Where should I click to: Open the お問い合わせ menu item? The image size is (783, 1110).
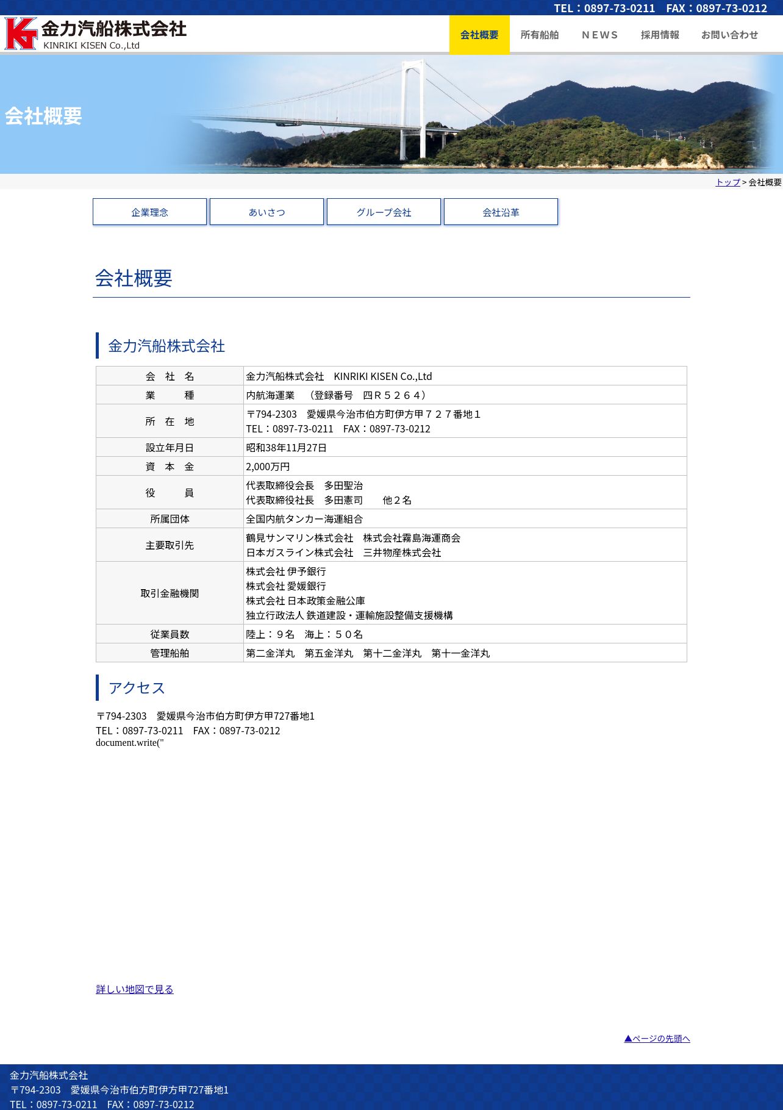(x=729, y=35)
